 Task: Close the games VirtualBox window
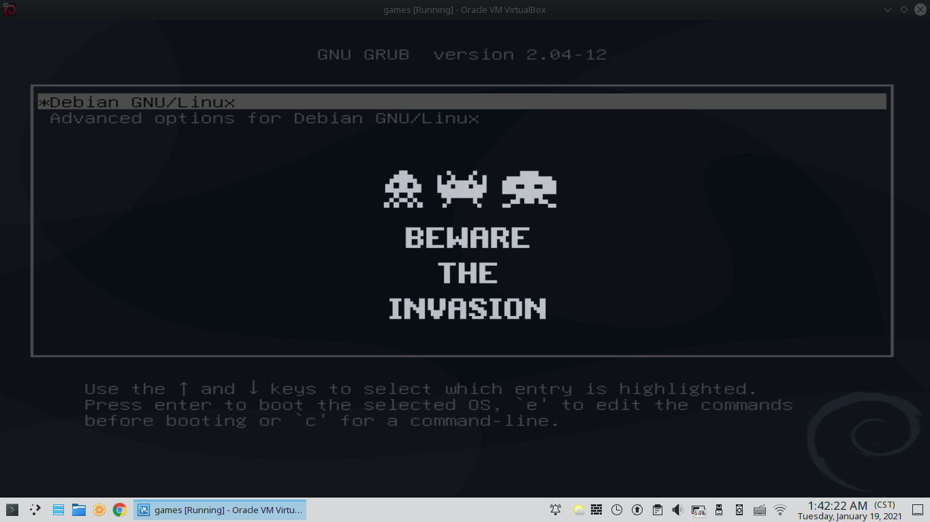[920, 10]
